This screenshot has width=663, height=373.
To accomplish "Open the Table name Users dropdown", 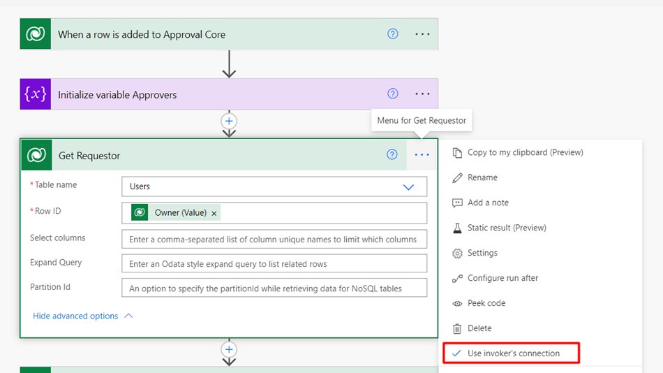I will (x=274, y=186).
